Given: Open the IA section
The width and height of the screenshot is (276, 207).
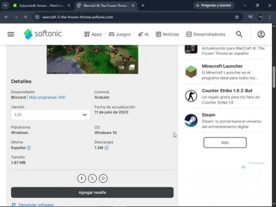Looking at the screenshot, I should [x=143, y=34].
